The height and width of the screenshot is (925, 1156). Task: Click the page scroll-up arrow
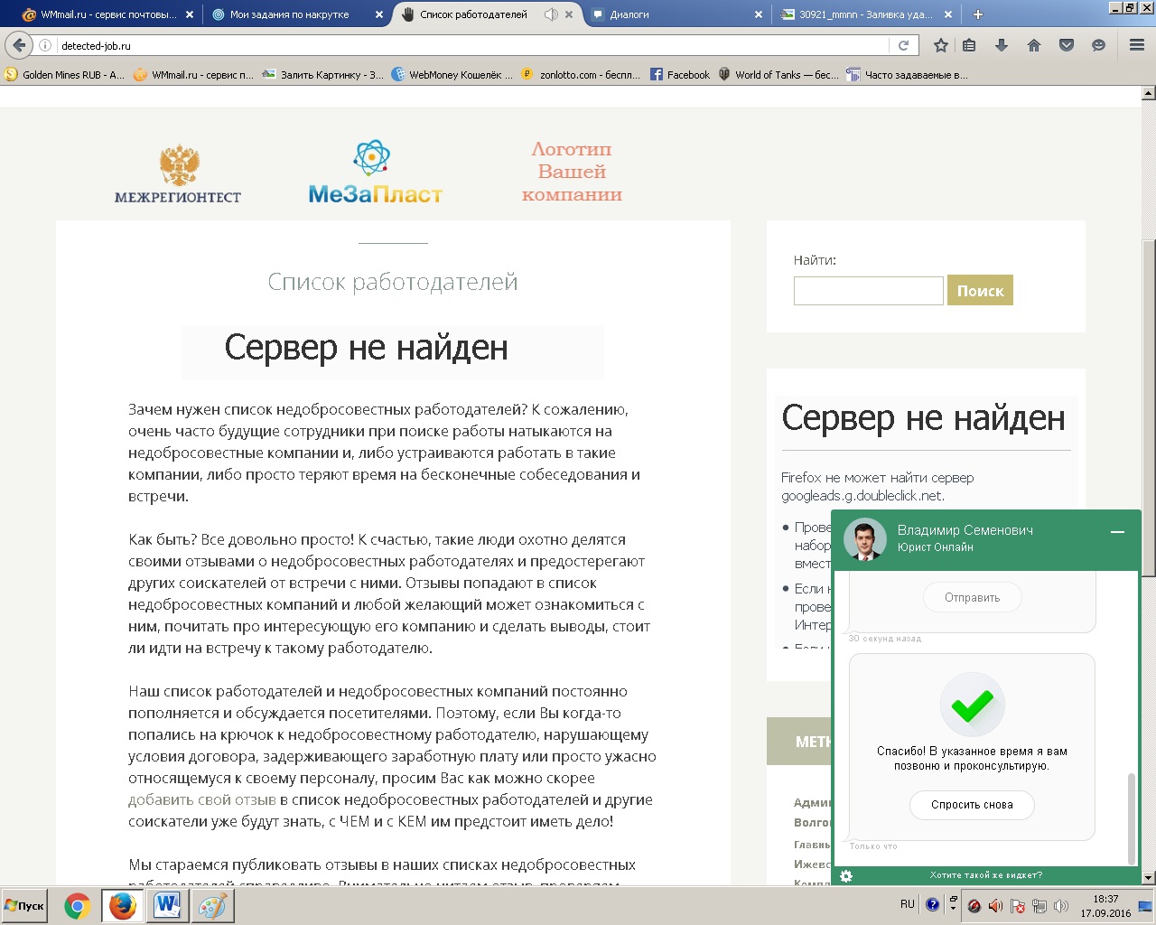(x=1149, y=92)
